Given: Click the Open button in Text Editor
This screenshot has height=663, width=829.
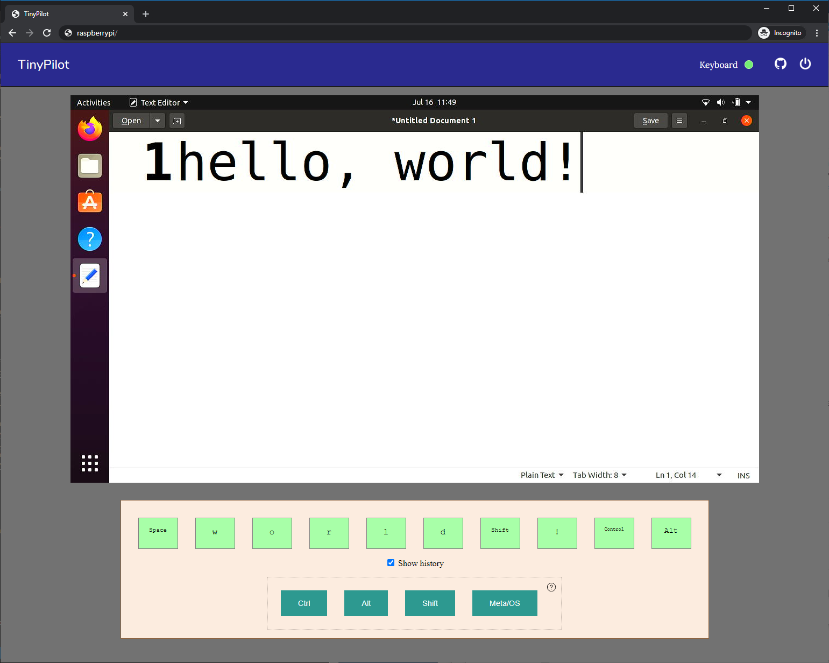Looking at the screenshot, I should coord(131,121).
